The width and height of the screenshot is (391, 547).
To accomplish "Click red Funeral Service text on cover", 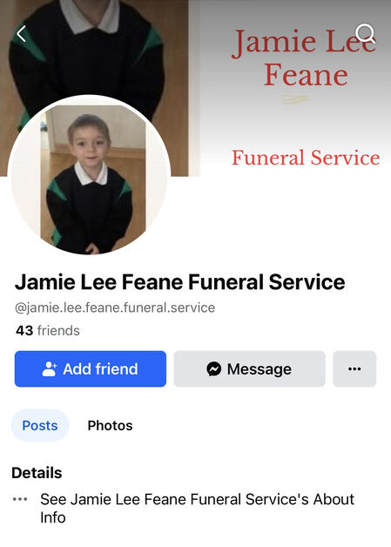I will click(x=306, y=158).
